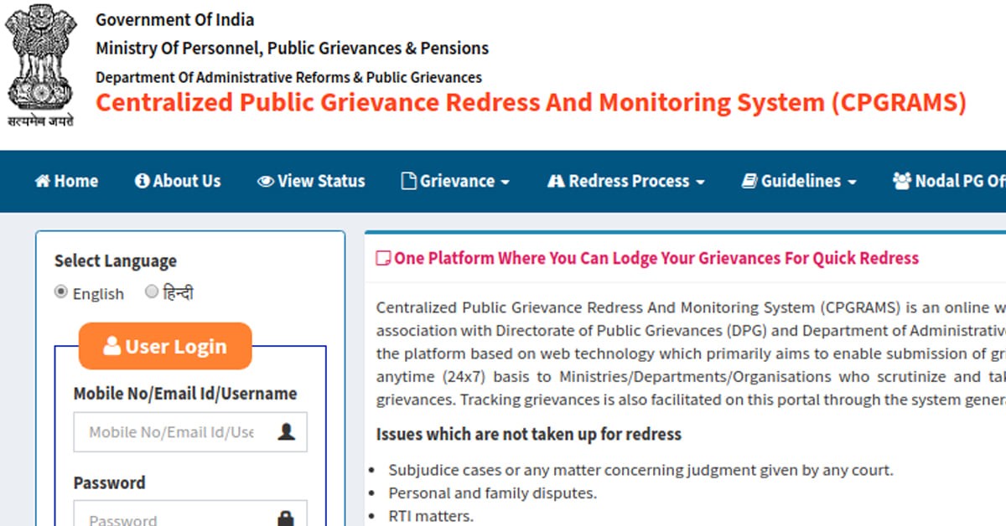
Task: Click the View Status eye icon
Action: (265, 181)
